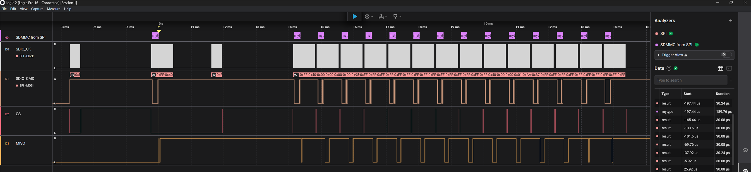
Task: Open the data table three-dot options menu
Action: 731,80
